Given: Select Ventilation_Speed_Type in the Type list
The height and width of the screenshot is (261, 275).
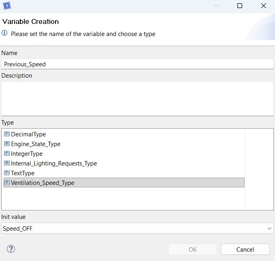Looking at the screenshot, I should (124, 182).
